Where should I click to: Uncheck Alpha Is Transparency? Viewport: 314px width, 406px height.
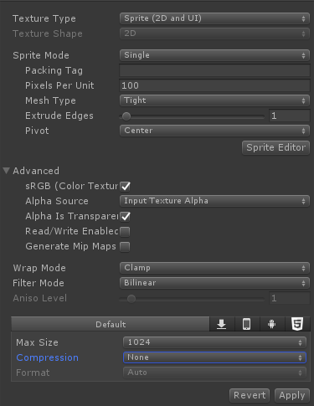coord(125,216)
